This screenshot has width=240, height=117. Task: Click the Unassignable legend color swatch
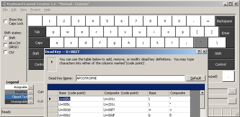pyautogui.click(x=16, y=101)
